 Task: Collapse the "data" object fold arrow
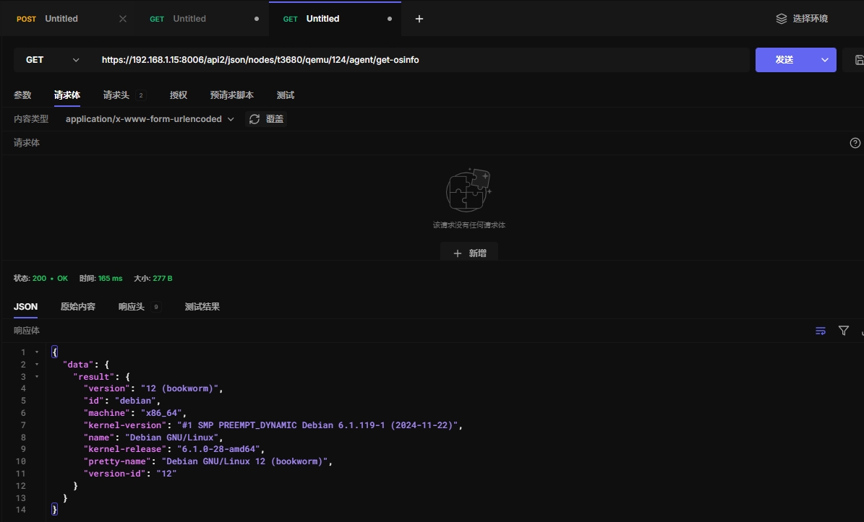pyautogui.click(x=37, y=365)
